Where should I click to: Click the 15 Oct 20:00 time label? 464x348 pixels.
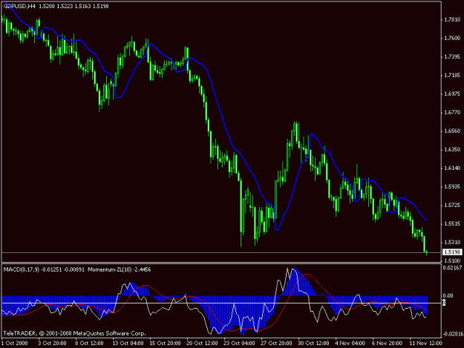pos(165,344)
